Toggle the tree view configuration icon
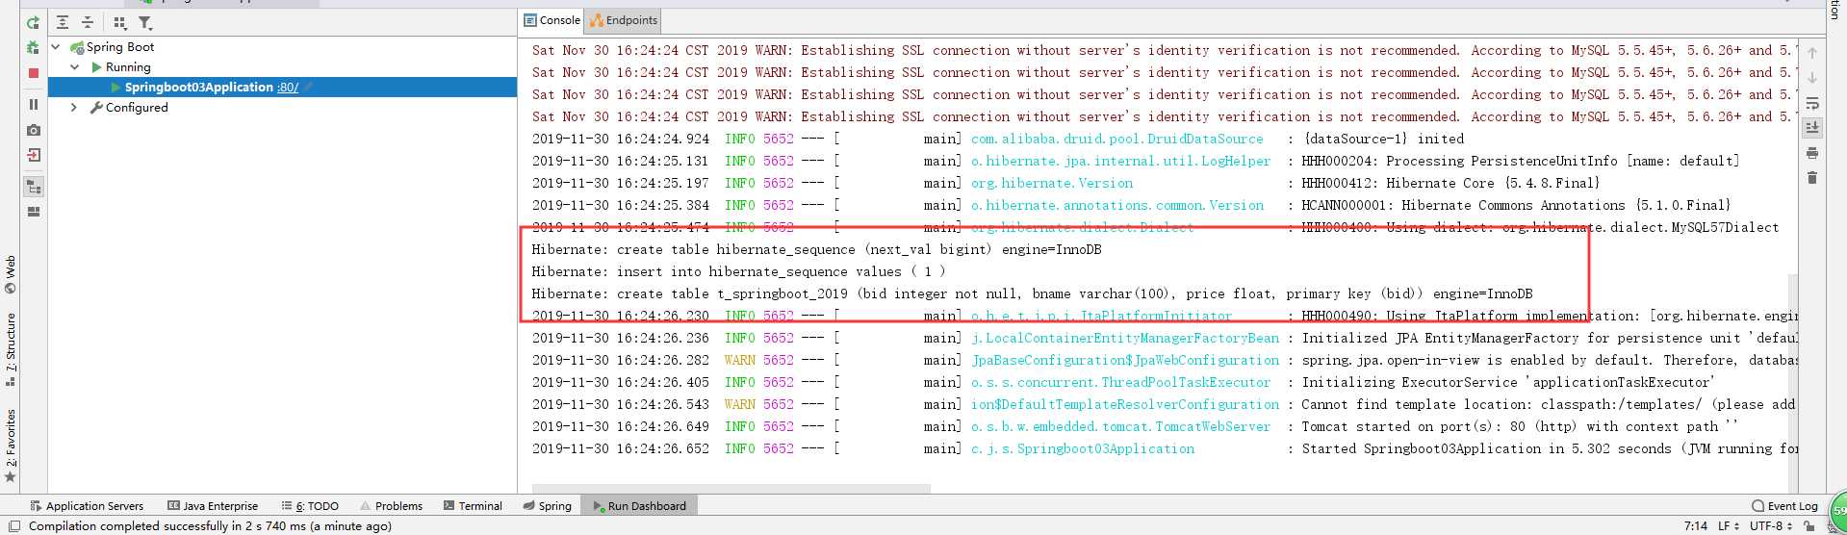Viewport: 1847px width, 535px height. [34, 187]
